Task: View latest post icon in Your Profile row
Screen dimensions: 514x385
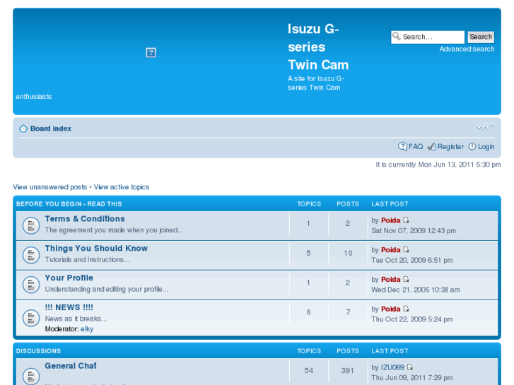Action: click(x=406, y=279)
